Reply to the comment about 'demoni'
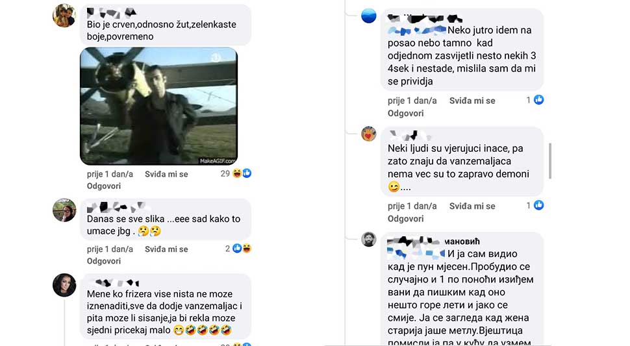 tap(405, 219)
